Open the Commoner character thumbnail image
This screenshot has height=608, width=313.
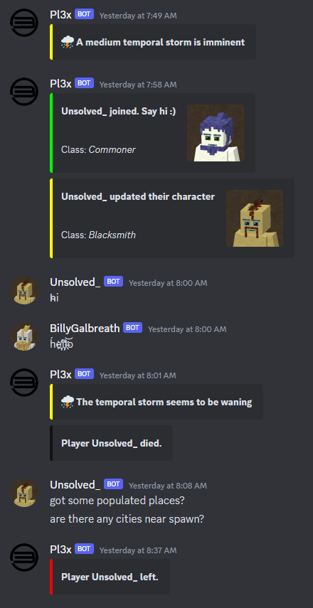point(216,133)
